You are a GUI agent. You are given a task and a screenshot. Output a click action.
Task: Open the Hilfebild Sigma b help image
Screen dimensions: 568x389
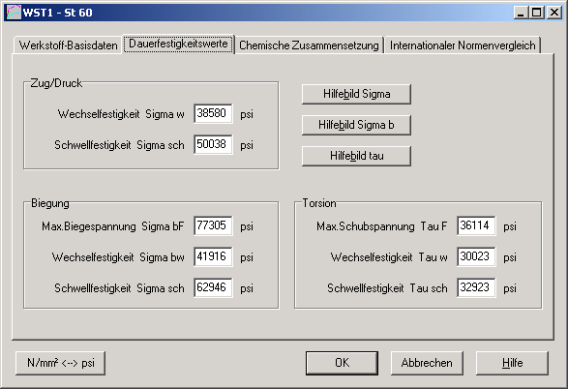[x=356, y=125]
